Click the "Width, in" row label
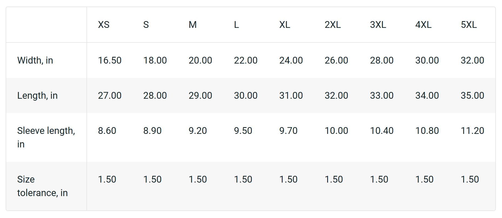502x218 pixels. 35,60
